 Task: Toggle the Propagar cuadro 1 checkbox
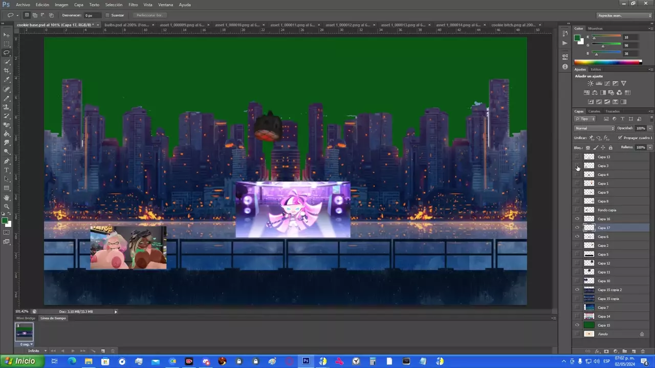click(620, 137)
